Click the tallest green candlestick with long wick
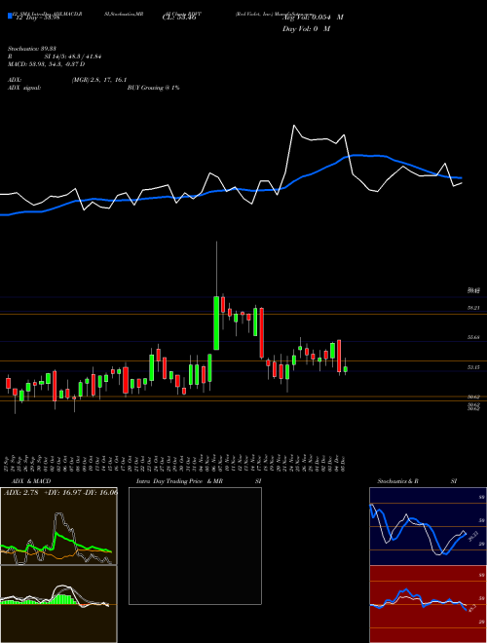 click(x=216, y=322)
